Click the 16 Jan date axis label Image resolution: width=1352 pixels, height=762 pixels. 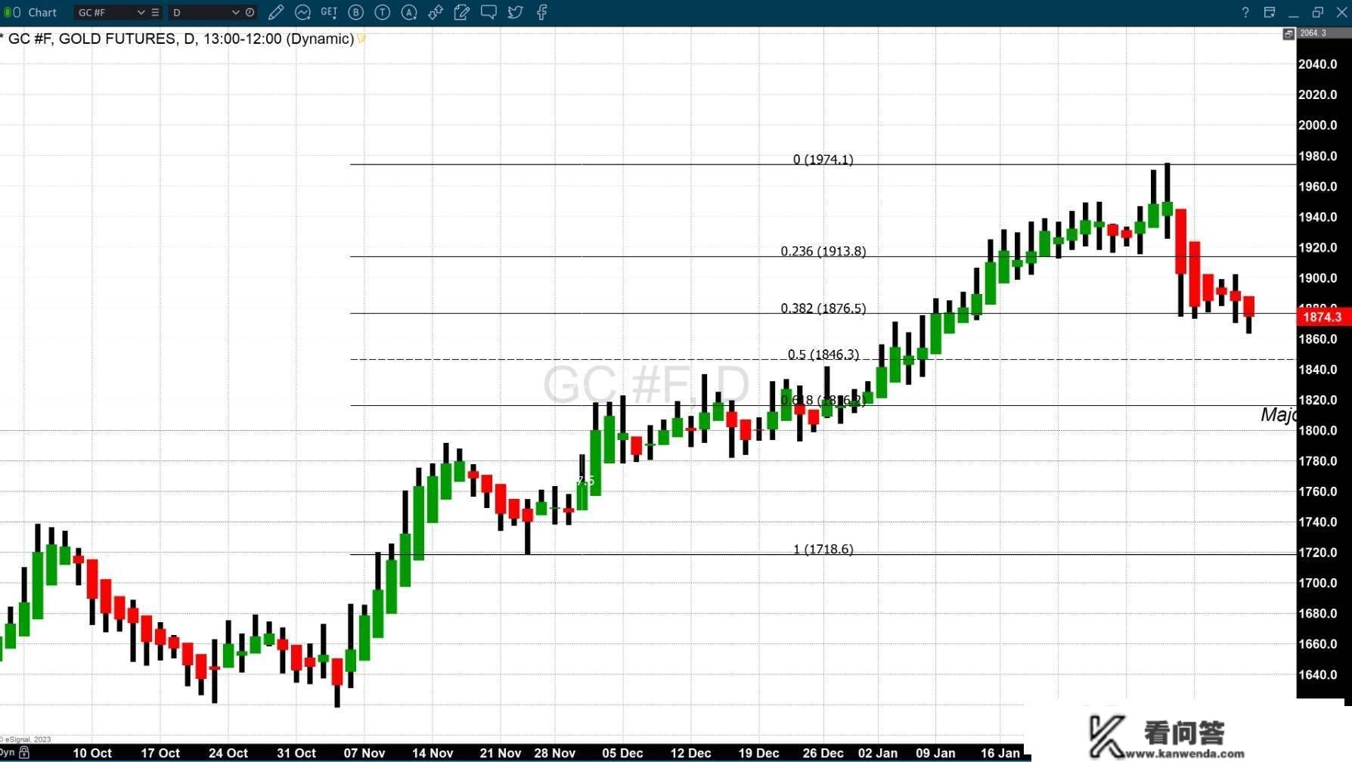1000,753
